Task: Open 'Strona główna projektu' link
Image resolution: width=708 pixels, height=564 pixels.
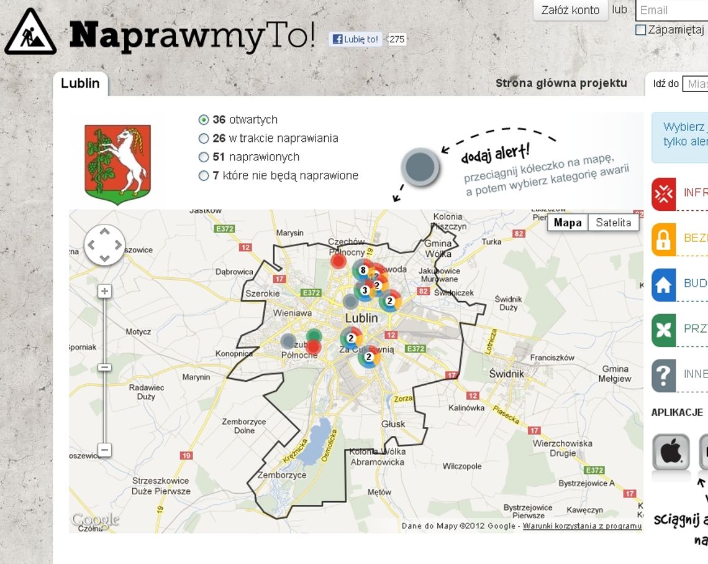Action: (x=561, y=83)
